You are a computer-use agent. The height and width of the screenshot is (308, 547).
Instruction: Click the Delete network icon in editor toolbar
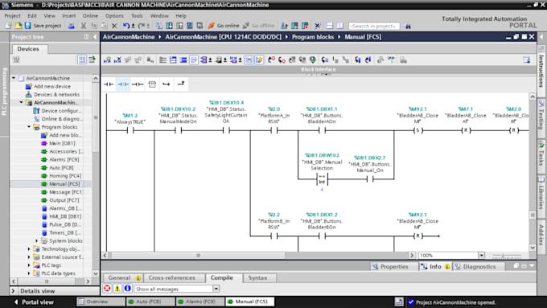pyautogui.click(x=117, y=60)
